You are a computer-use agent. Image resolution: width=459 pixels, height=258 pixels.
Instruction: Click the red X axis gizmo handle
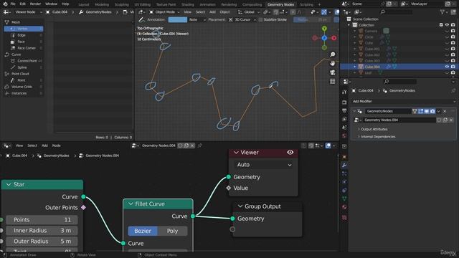click(x=333, y=38)
